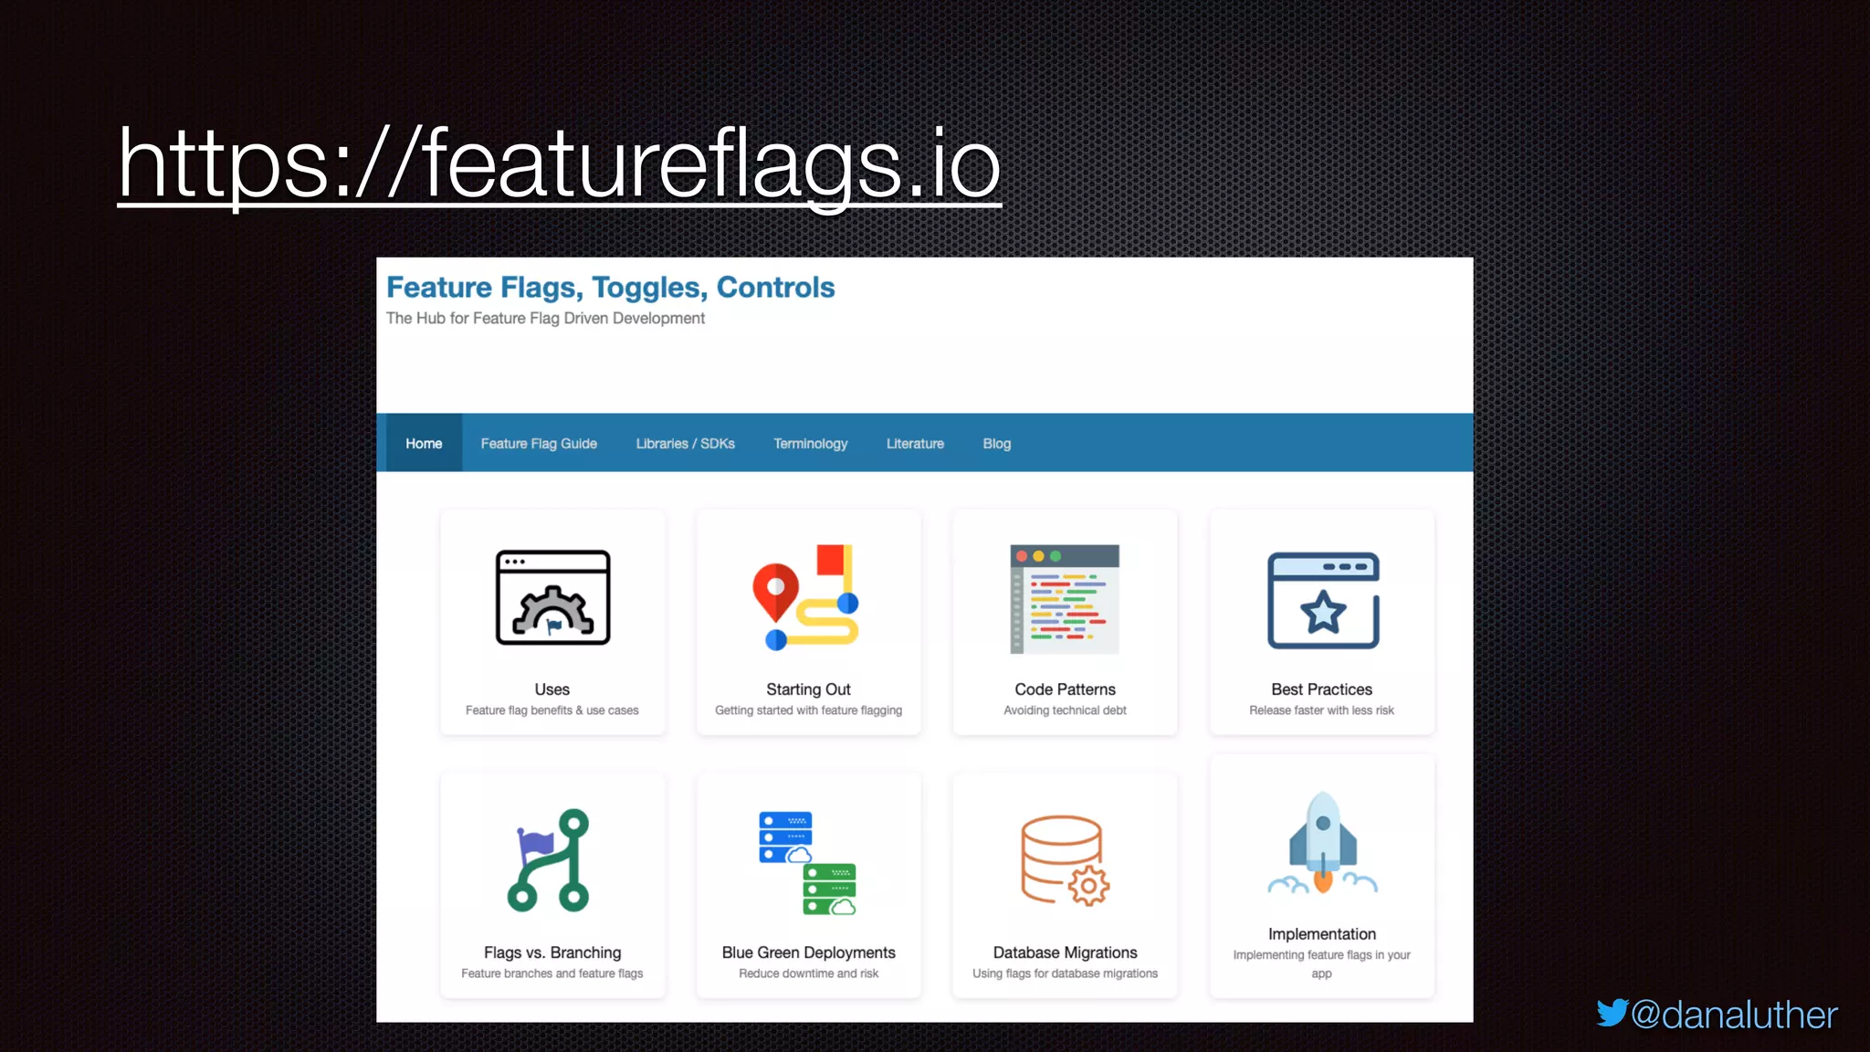Open the Terminology page
This screenshot has width=1870, height=1052.
click(810, 443)
